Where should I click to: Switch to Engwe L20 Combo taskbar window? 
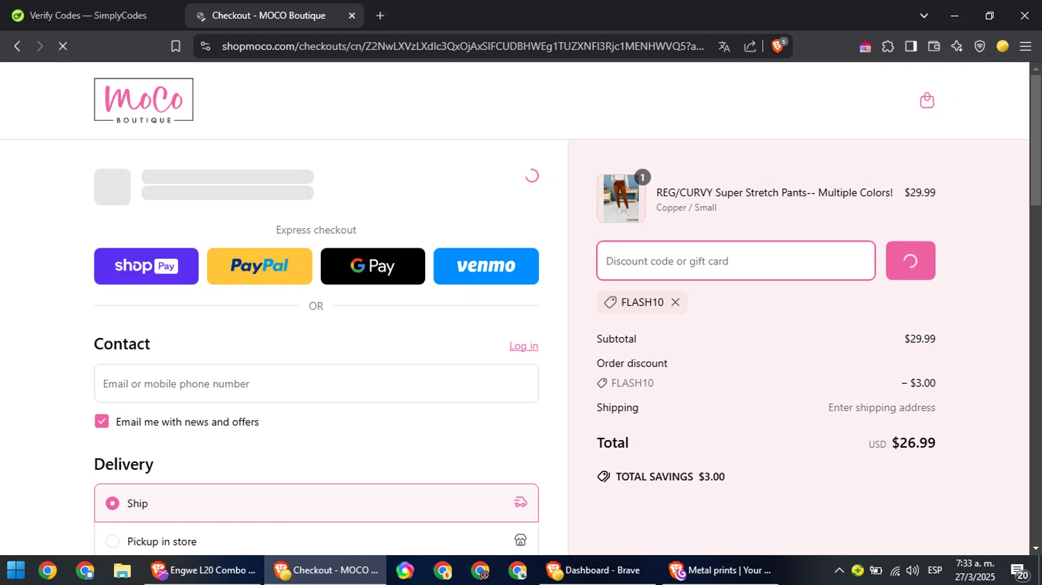204,570
